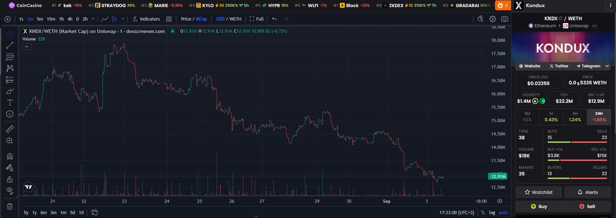Select the chart patterns tool

click(9, 68)
